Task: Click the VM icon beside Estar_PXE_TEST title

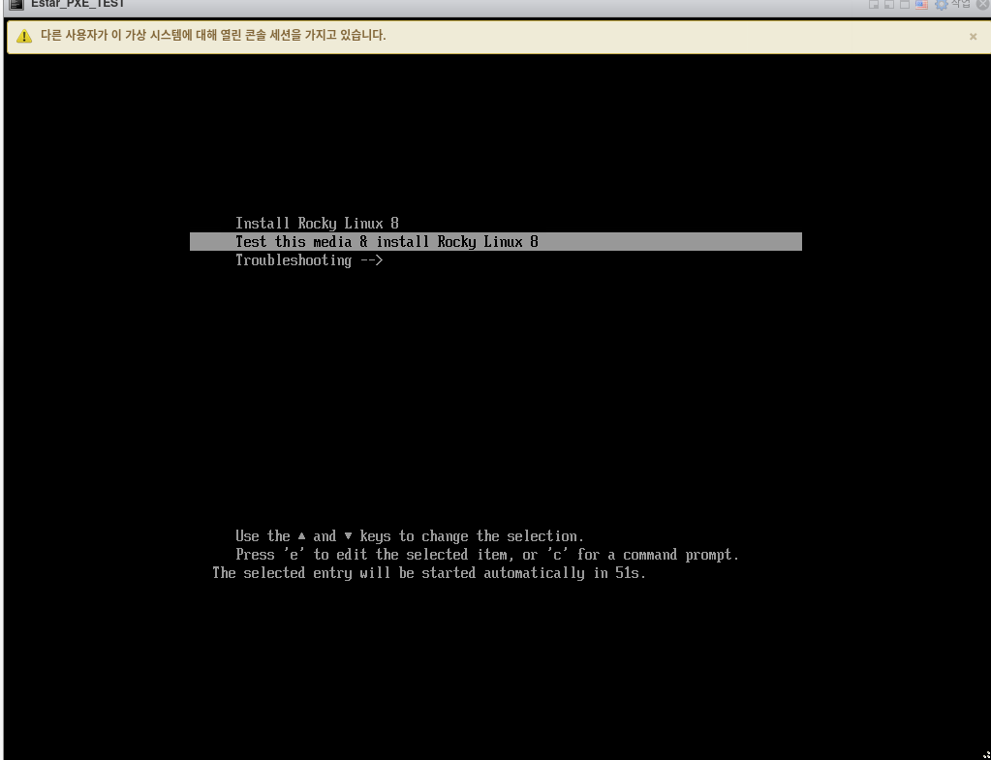Action: [16, 5]
